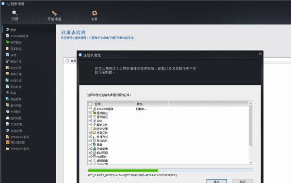Click the 声音 icon in the dialog list
291x183 pixels.
[x=95, y=145]
